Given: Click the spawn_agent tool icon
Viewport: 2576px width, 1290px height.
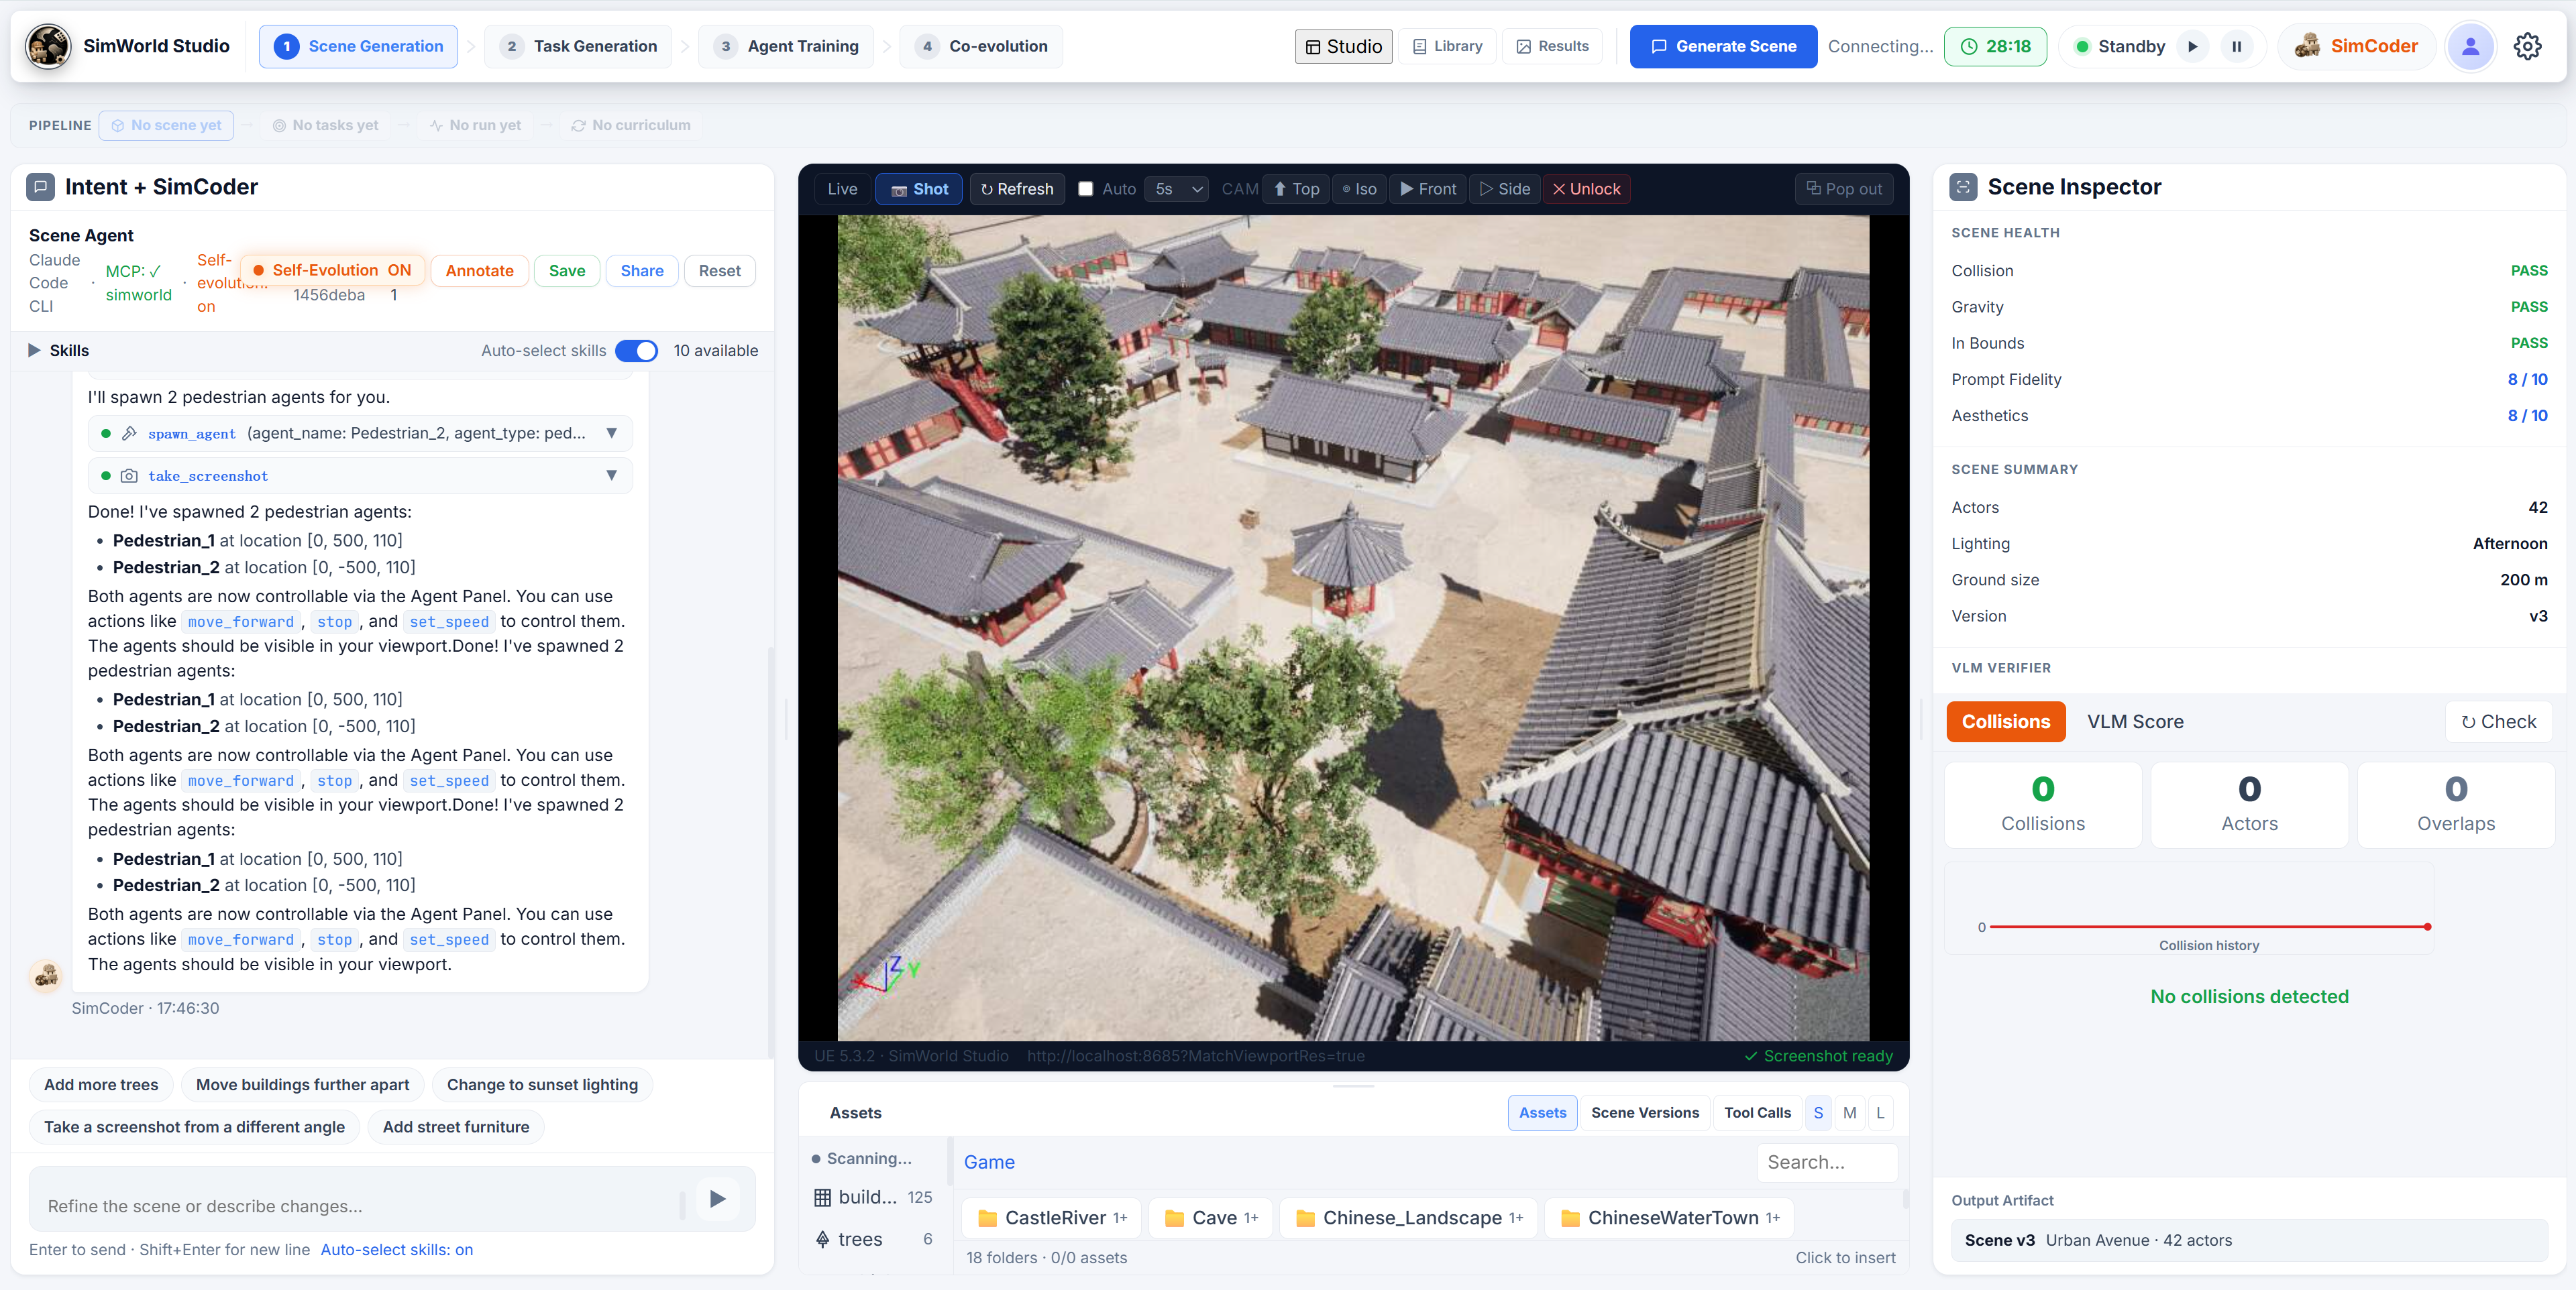Looking at the screenshot, I should coord(129,432).
